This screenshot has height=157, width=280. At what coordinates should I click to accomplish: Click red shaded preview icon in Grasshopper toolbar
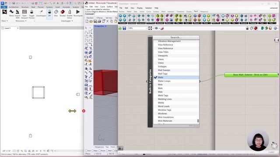coord(255,28)
